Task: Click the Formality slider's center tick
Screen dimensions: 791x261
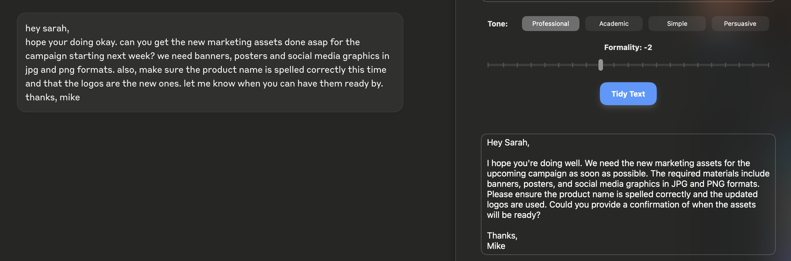Action: click(x=628, y=65)
